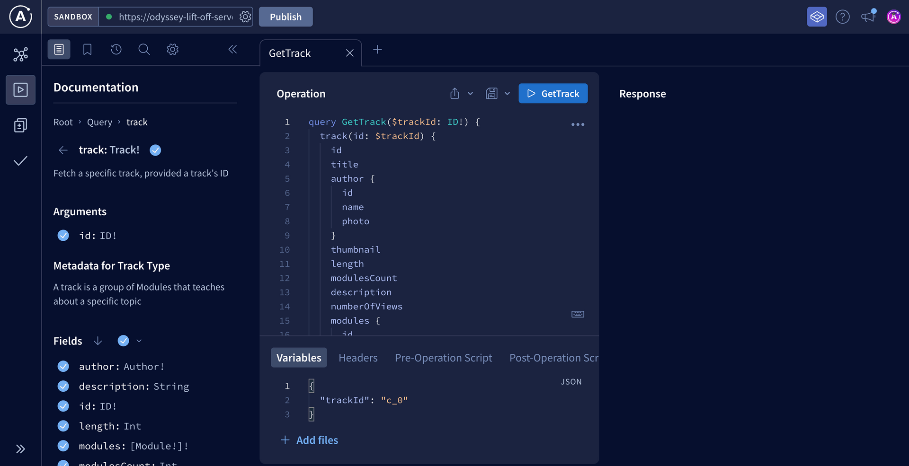Open the schema documentation panel icon
The height and width of the screenshot is (466, 909).
pos(59,49)
